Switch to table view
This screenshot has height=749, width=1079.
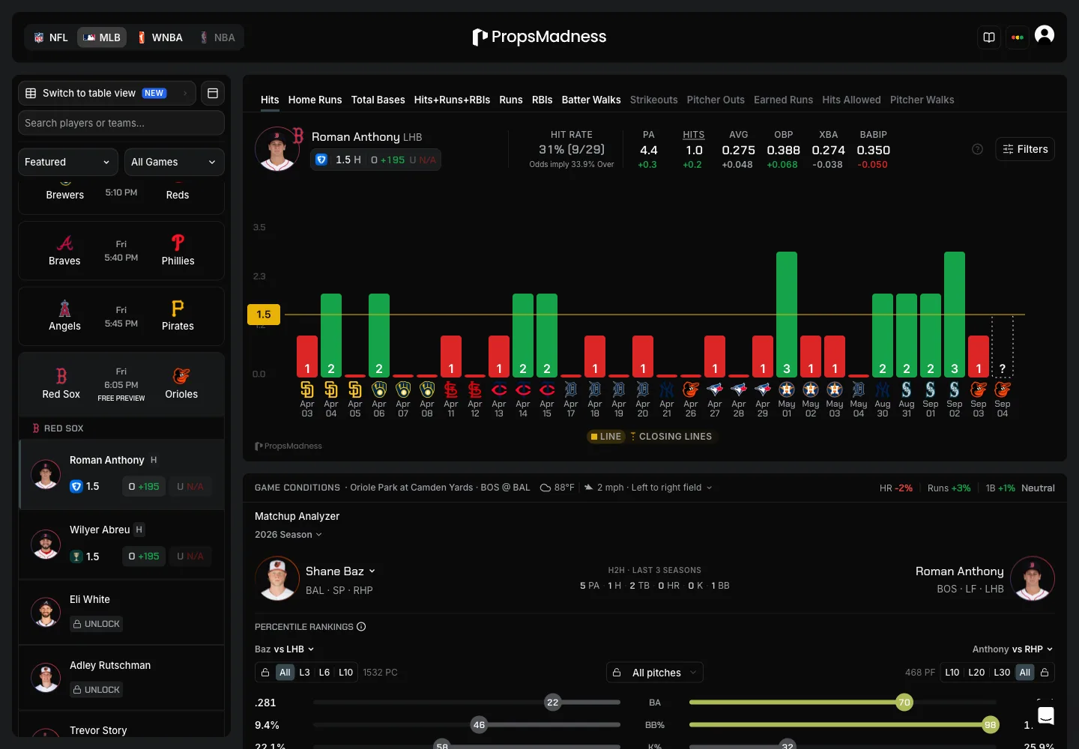[x=106, y=93]
